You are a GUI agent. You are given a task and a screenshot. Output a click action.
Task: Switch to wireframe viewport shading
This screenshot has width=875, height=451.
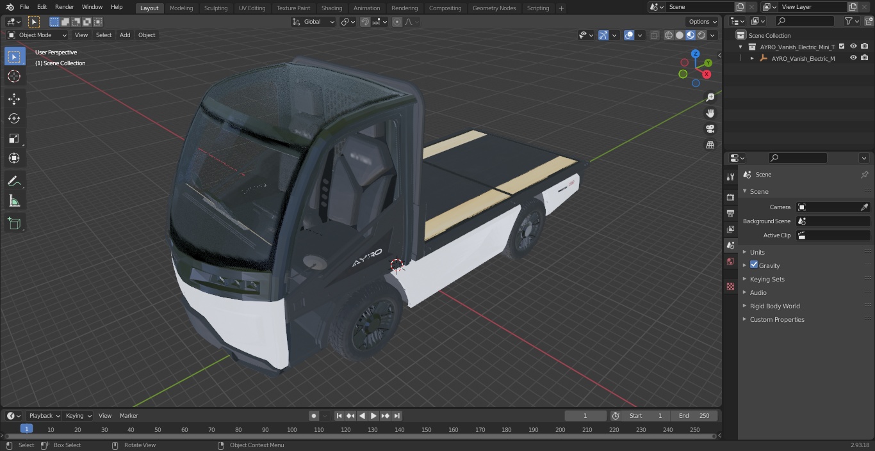(669, 35)
